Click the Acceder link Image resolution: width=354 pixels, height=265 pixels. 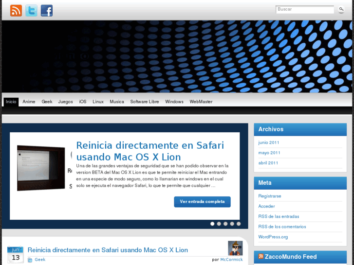(x=266, y=206)
